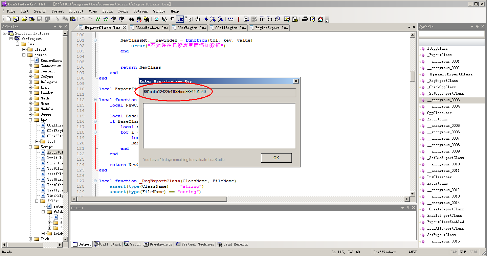Click OK in the registration dialog
Image resolution: width=487 pixels, height=256 pixels.
click(276, 158)
